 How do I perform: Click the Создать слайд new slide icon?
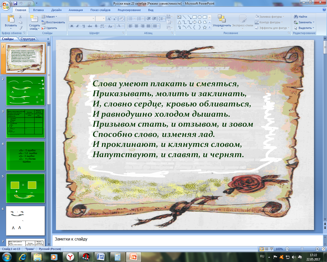pyautogui.click(x=34, y=19)
